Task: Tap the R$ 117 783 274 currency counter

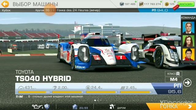Action: tap(150, 4)
